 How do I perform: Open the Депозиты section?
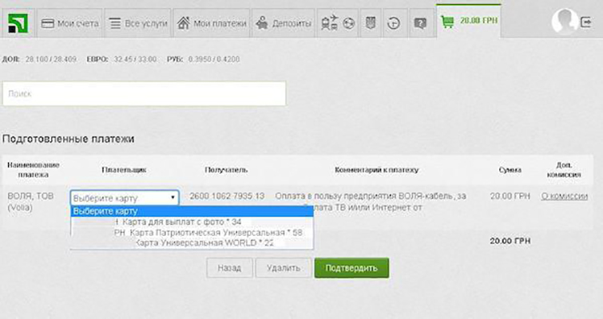(x=284, y=24)
